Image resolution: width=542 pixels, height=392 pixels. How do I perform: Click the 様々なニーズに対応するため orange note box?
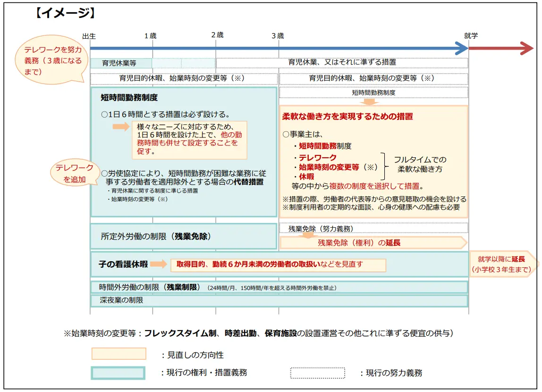[x=189, y=140]
